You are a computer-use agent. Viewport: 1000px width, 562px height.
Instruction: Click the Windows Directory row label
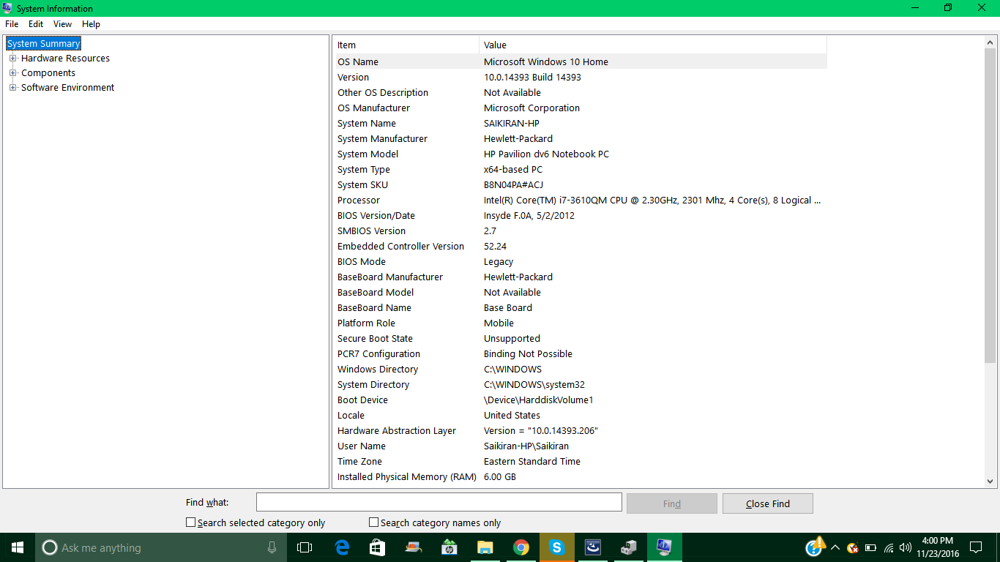click(x=378, y=370)
